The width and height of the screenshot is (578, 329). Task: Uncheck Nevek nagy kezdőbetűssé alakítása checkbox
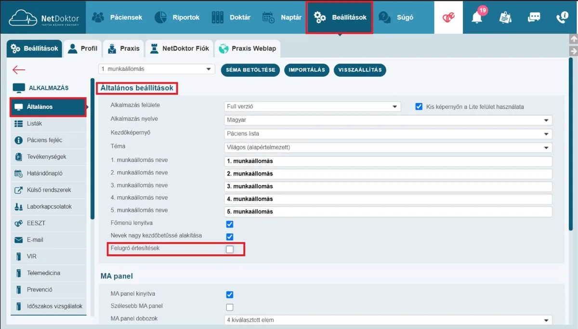(230, 237)
